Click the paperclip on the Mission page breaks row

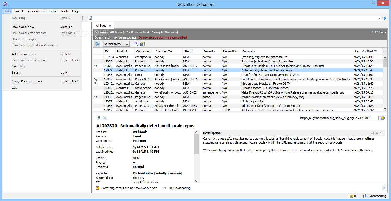coord(96,84)
